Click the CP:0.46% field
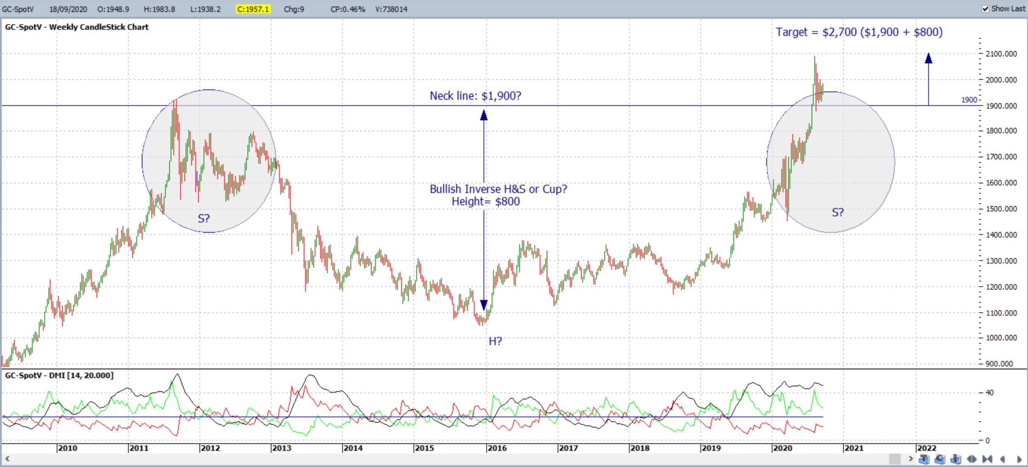This screenshot has height=467, width=1028. (x=348, y=9)
